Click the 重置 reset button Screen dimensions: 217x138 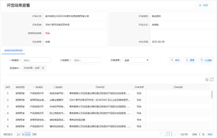190,60
